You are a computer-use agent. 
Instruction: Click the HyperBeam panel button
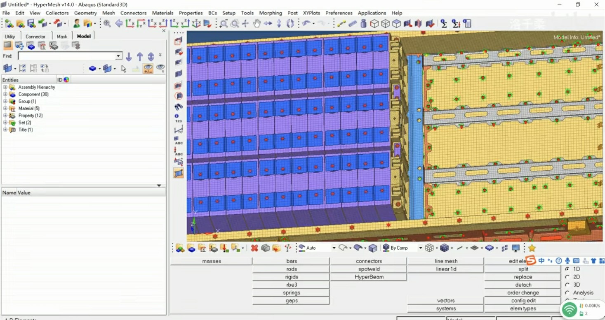point(369,277)
